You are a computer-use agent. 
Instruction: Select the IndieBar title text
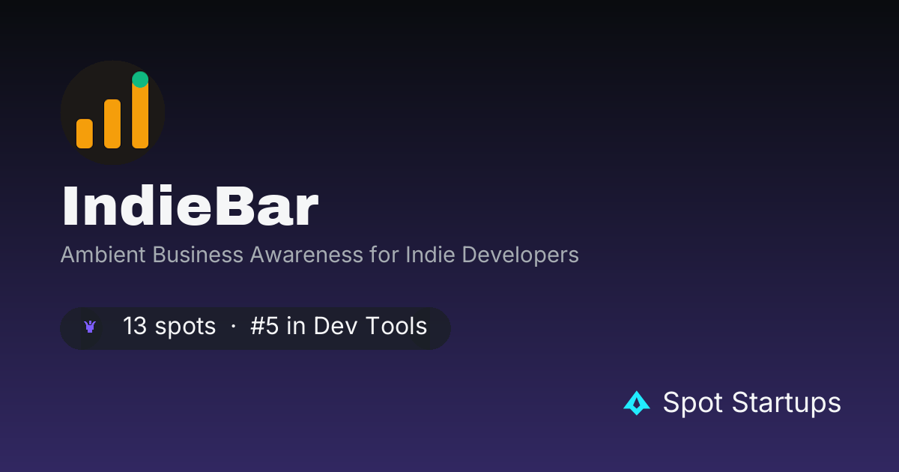click(x=190, y=206)
